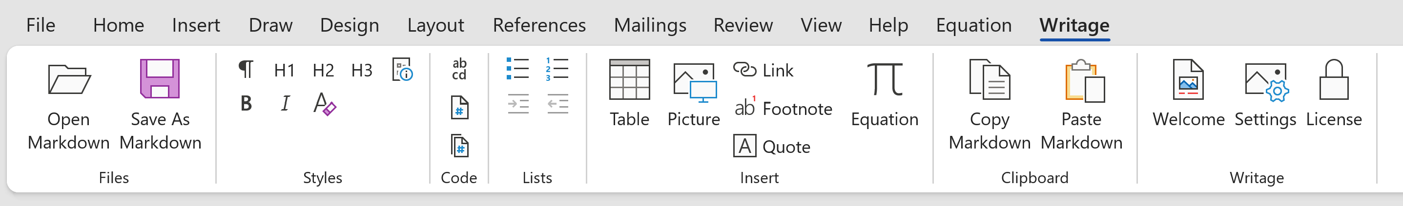
Task: Open a Markdown file
Action: coord(69,105)
